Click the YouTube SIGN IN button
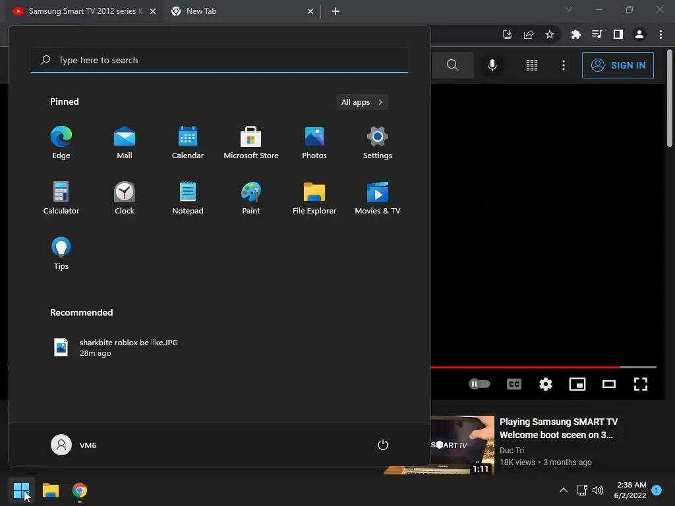 tap(618, 65)
